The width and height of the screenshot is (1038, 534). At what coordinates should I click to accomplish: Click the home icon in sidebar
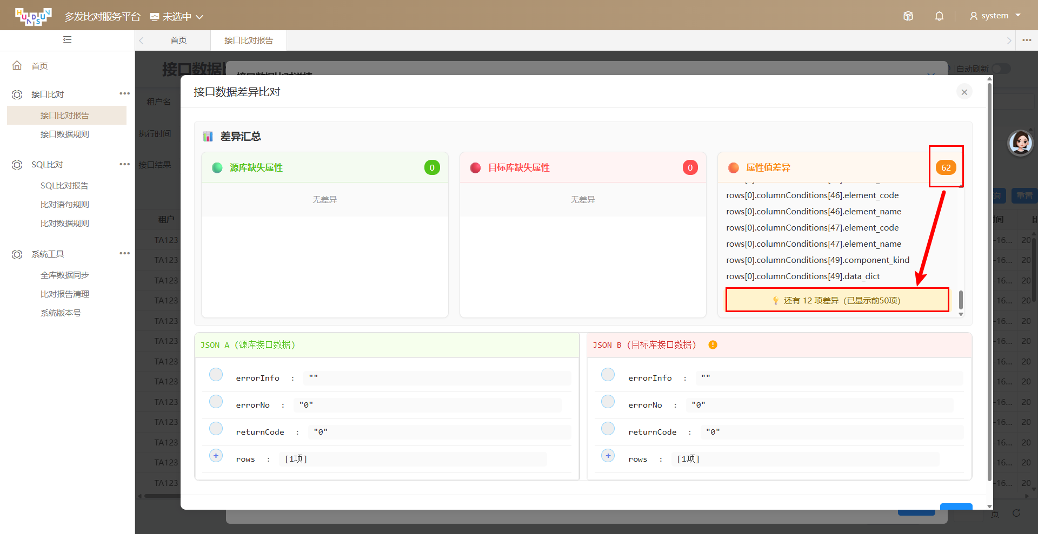(x=17, y=65)
